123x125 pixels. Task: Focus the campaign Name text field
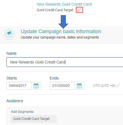click(65, 62)
